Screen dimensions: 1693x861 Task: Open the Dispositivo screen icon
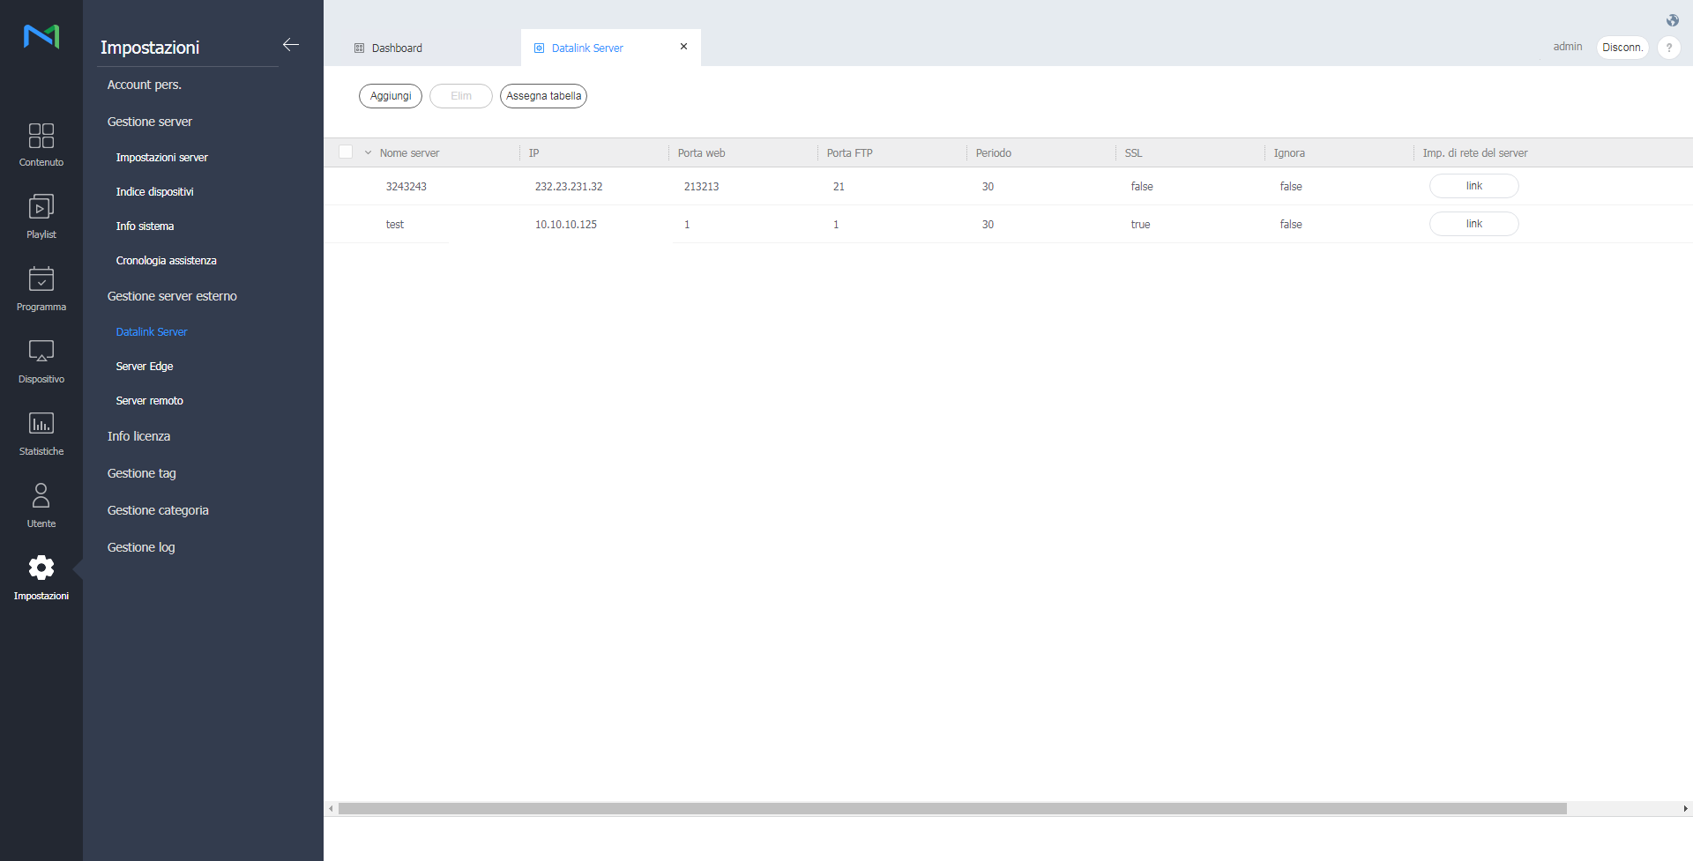pyautogui.click(x=41, y=352)
